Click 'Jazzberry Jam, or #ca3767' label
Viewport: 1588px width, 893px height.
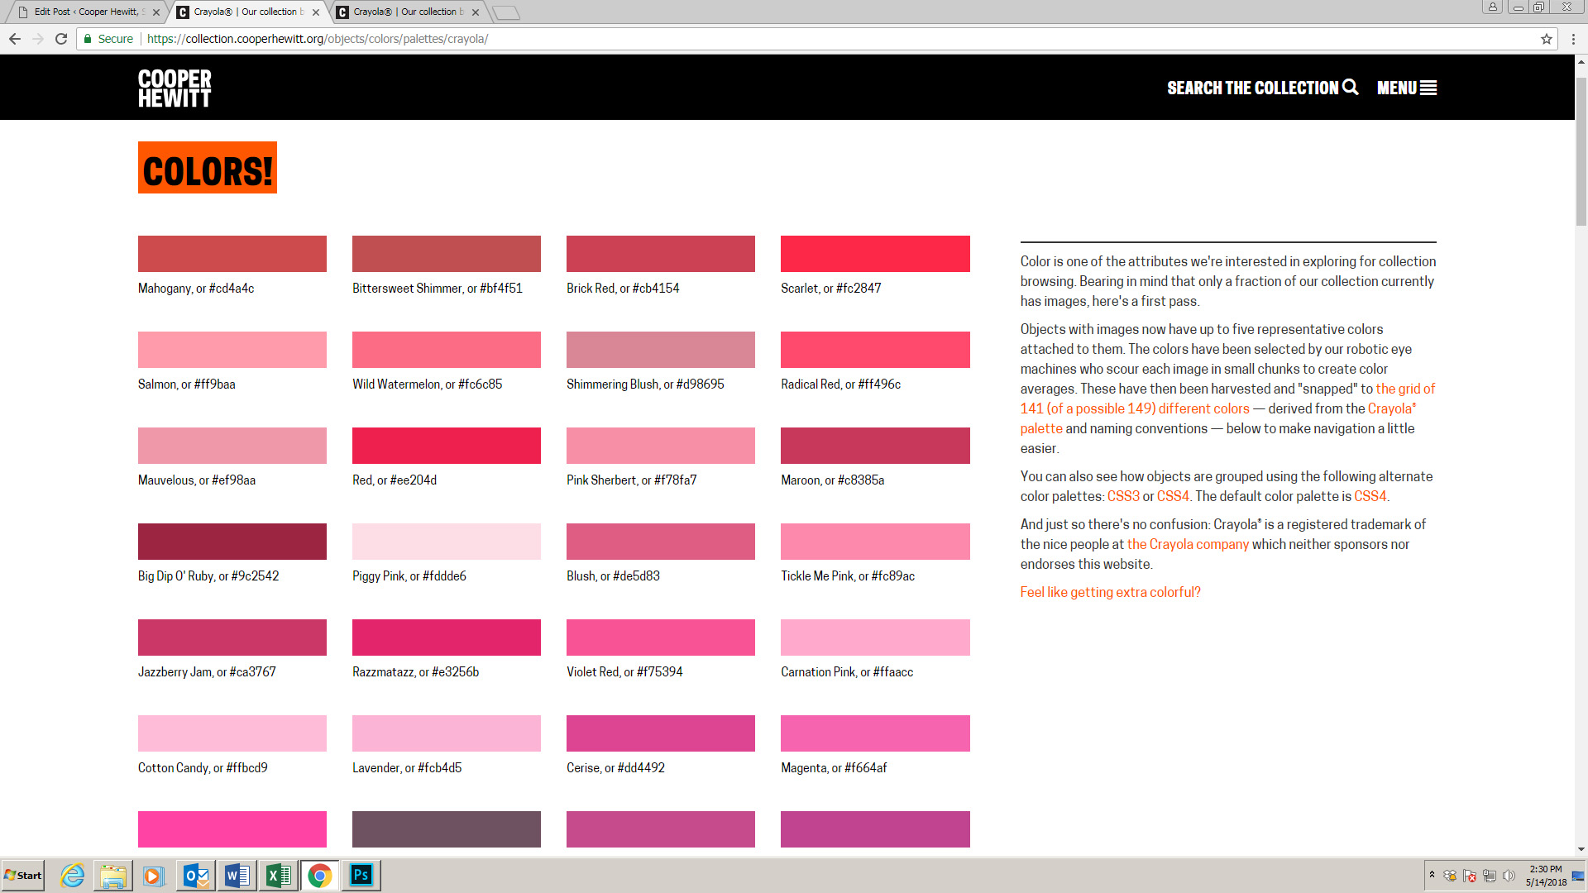207,672
